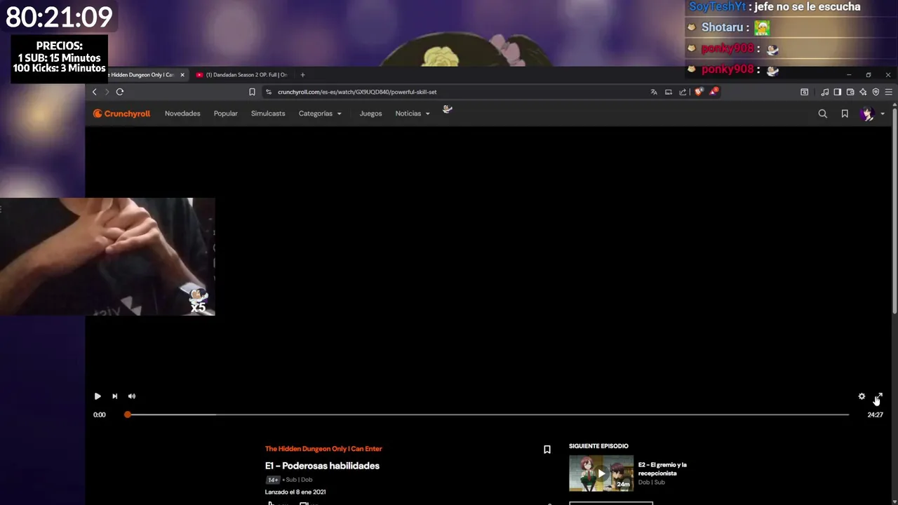Open Brave VPN shield icon
The height and width of the screenshot is (505, 898).
pyautogui.click(x=876, y=92)
